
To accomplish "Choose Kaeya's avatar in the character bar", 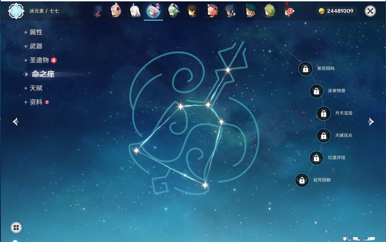I will pos(230,11).
